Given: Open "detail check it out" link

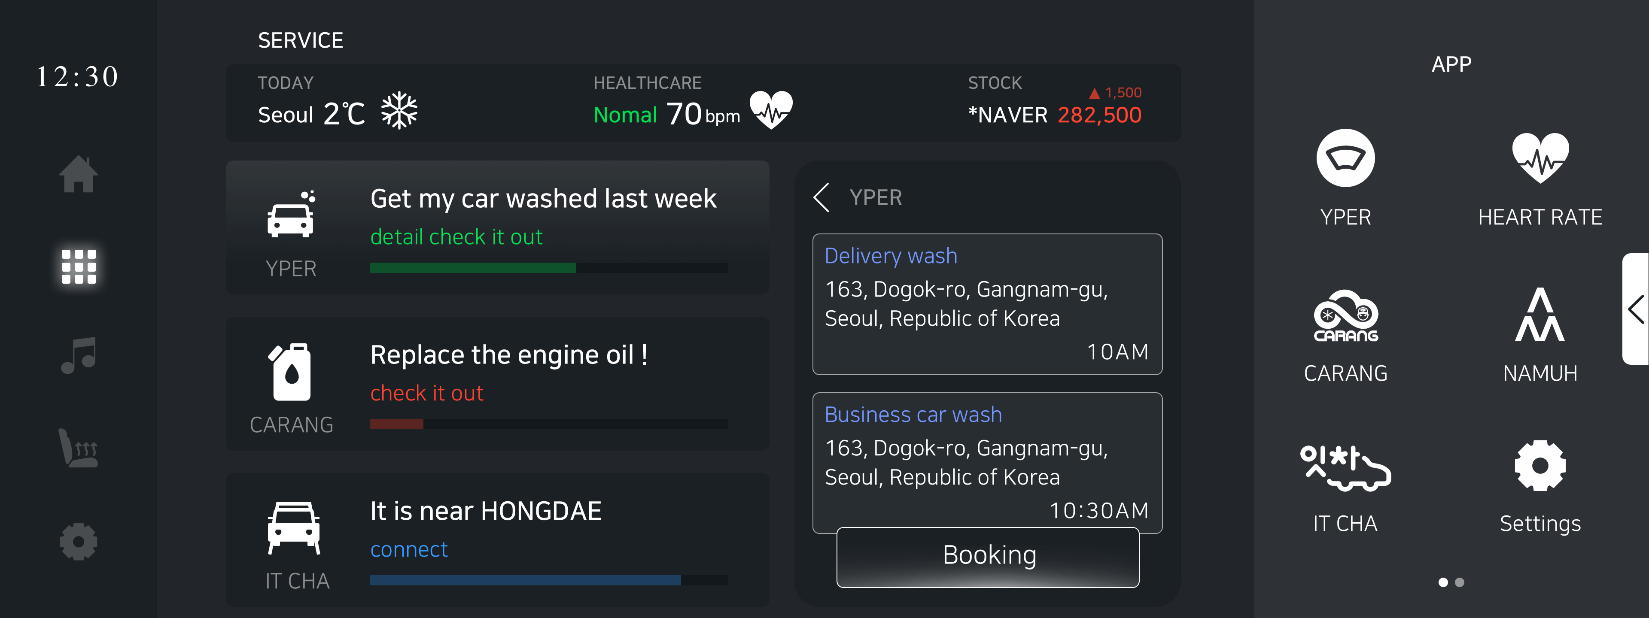Looking at the screenshot, I should pos(456,237).
